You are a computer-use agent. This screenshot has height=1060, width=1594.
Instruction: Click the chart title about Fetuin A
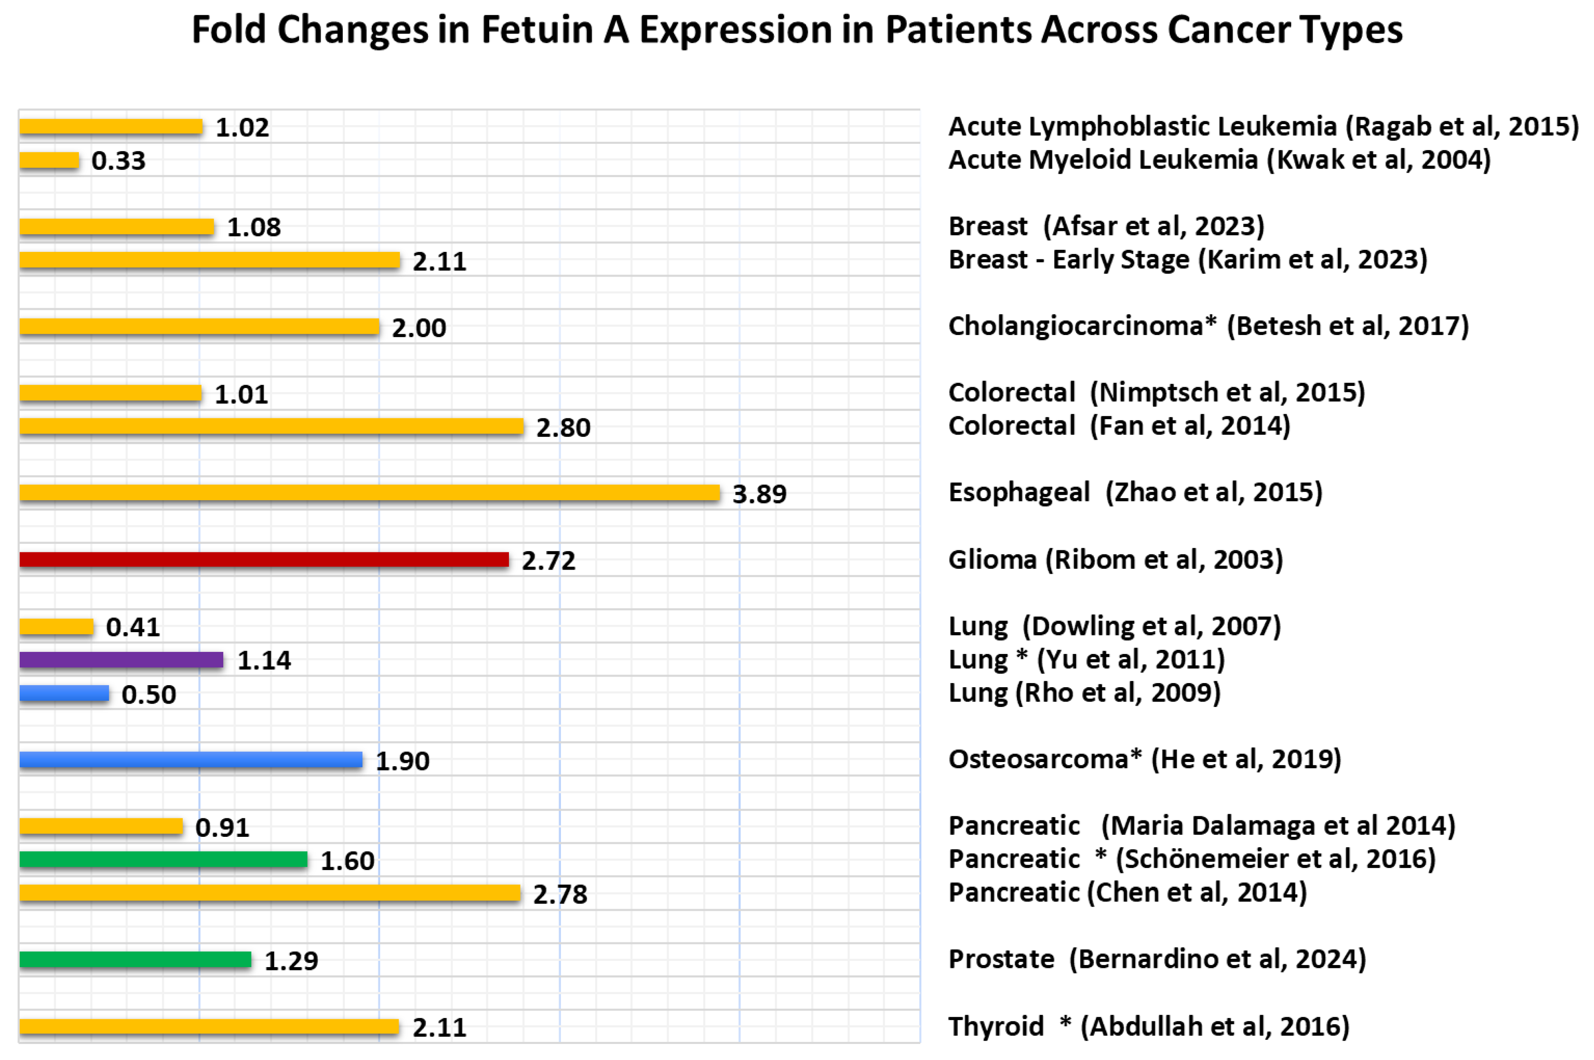point(796,30)
